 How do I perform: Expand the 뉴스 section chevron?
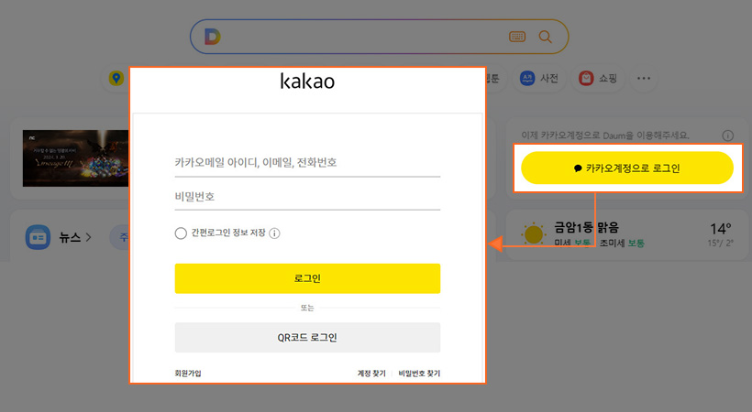pyautogui.click(x=89, y=238)
